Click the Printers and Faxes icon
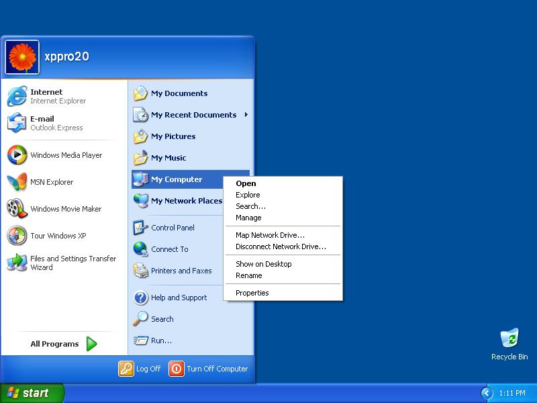 coord(140,271)
